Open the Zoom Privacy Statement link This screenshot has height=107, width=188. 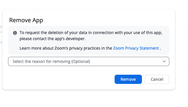[136, 48]
